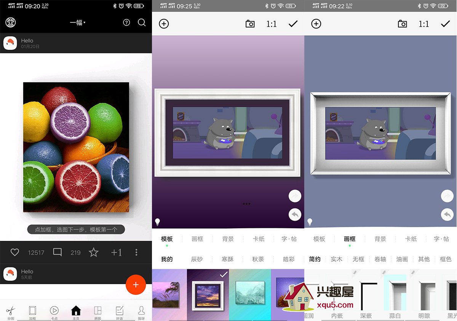This screenshot has width=457, height=321.
Task: Tap the redo arrow on frame screen
Action: click(447, 196)
